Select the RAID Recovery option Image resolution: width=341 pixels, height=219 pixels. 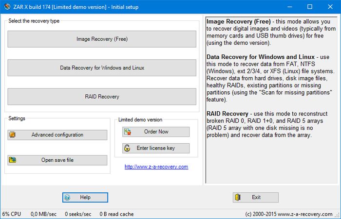(102, 97)
